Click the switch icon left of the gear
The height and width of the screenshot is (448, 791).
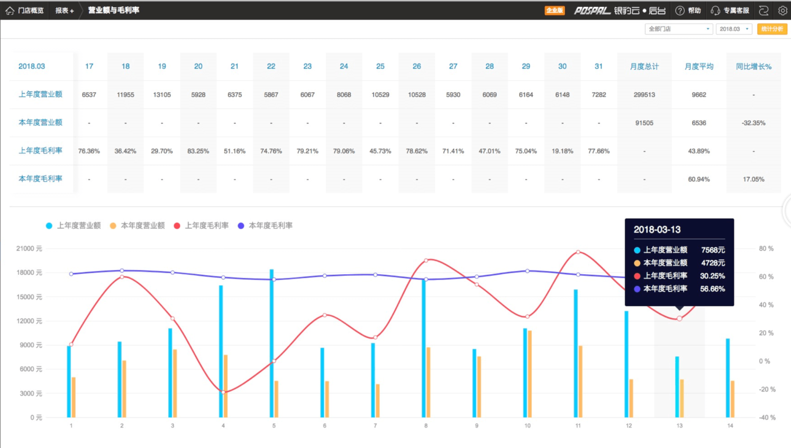pos(763,11)
